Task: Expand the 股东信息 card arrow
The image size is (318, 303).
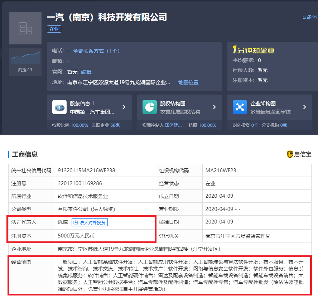Action: click(x=124, y=107)
